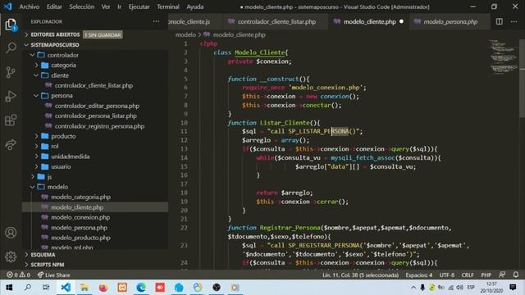The image size is (525, 295).
Task: Open the Archivo menu
Action: (30, 7)
